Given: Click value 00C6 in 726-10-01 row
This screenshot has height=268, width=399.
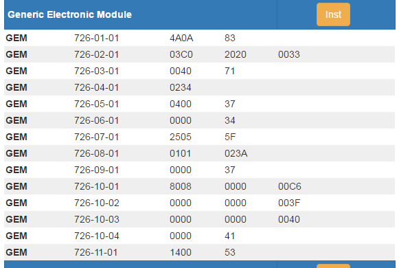Looking at the screenshot, I should 290,186.
